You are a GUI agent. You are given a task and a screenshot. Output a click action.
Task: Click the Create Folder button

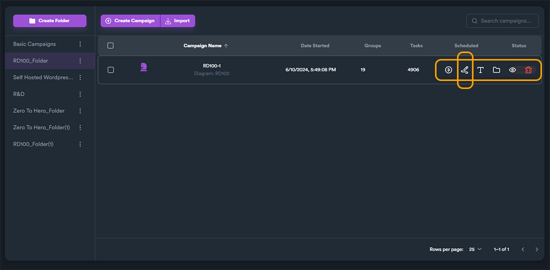click(50, 20)
